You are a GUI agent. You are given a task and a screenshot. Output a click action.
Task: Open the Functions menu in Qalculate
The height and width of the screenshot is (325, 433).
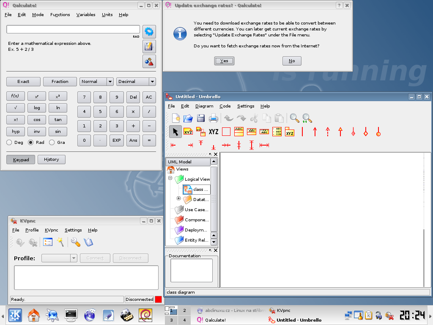point(60,15)
